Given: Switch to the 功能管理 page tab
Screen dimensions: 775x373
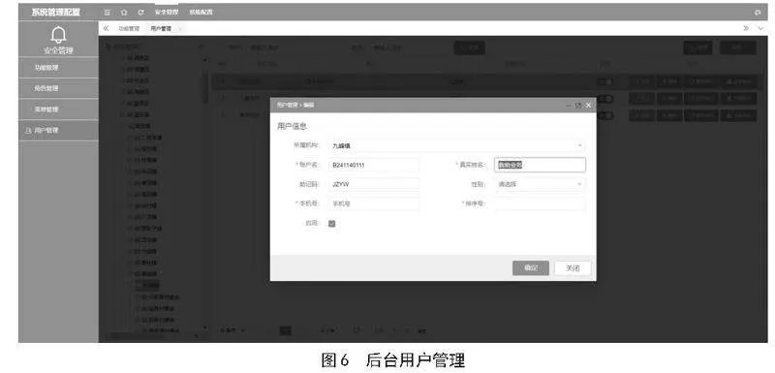Looking at the screenshot, I should coord(129,29).
